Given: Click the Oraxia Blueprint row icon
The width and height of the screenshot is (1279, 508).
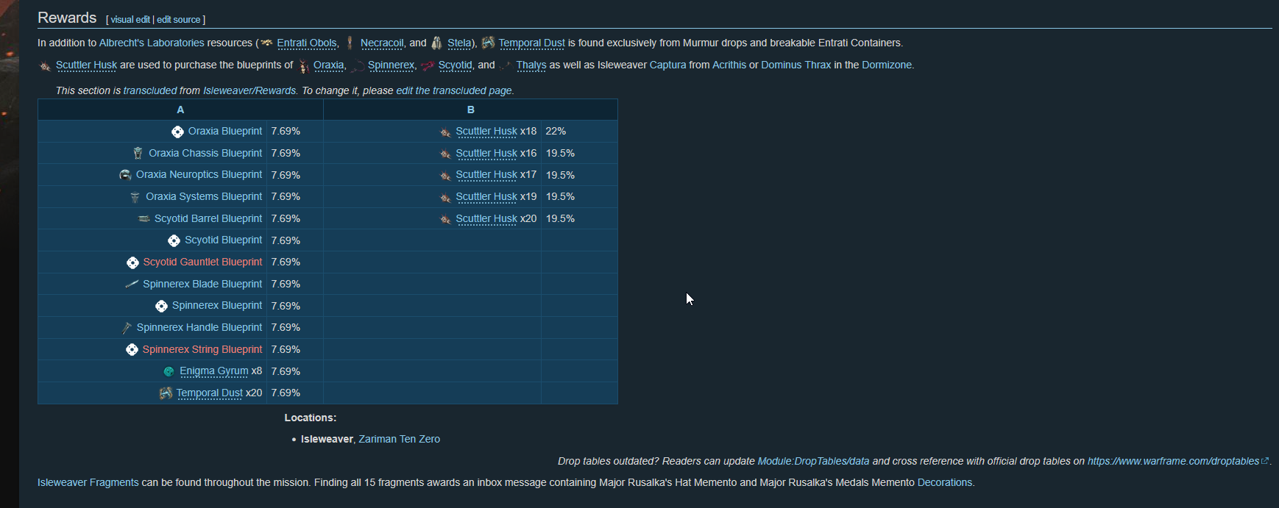Looking at the screenshot, I should coord(177,132).
